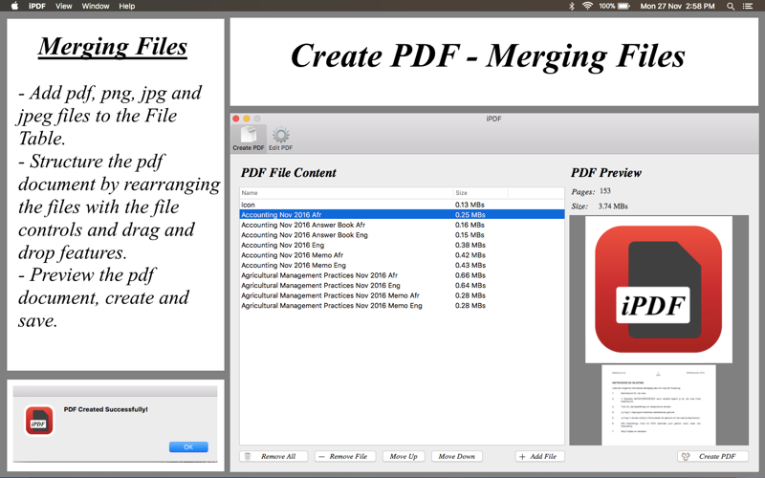This screenshot has height=478, width=765.
Task: Select the Accounting Nov 2016 Afr row
Action: 402,214
